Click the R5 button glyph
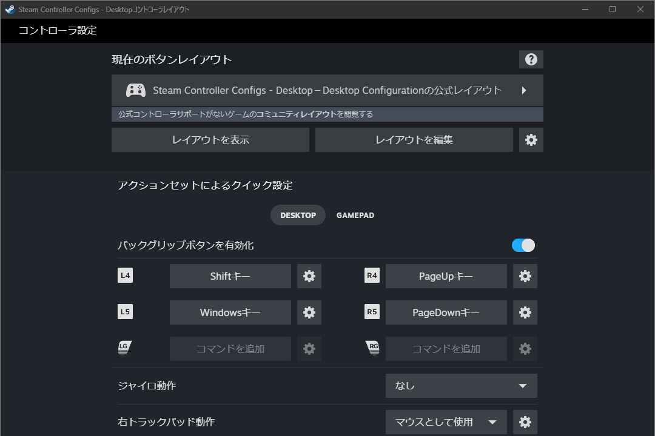The width and height of the screenshot is (655, 436). [x=372, y=312]
